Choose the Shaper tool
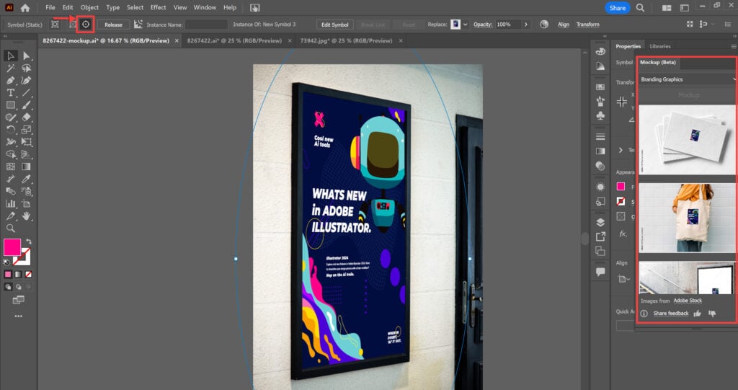 10,118
